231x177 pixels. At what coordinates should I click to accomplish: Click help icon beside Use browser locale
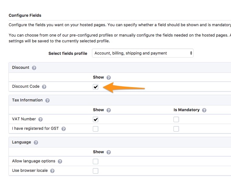click(52, 171)
